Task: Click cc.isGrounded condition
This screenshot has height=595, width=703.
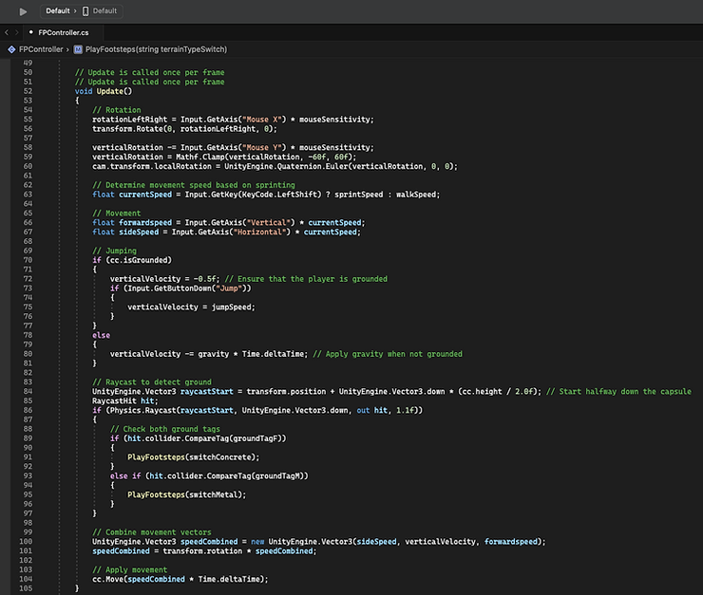Action: pos(139,260)
